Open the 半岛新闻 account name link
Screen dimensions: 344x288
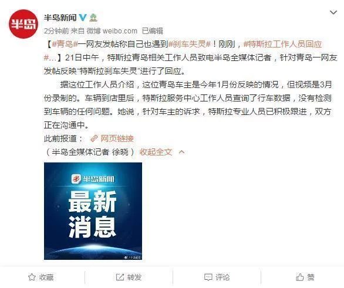click(60, 18)
